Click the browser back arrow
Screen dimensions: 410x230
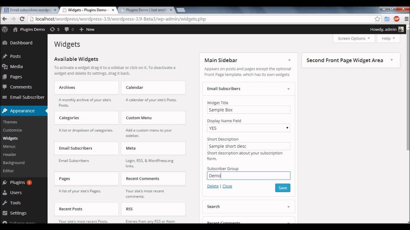[x=5, y=19]
